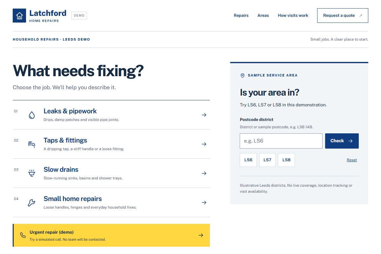381x254 pixels.
Task: Click 'Drips, damp patches' description text
Action: (x=81, y=120)
